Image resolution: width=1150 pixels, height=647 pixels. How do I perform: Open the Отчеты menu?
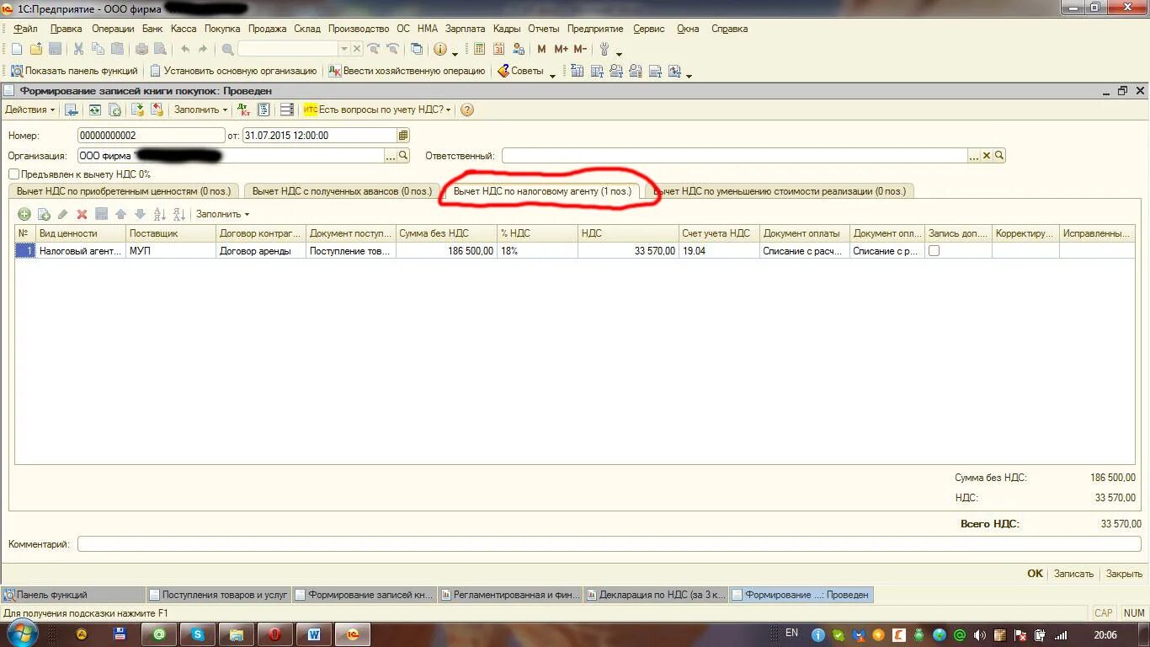click(544, 29)
